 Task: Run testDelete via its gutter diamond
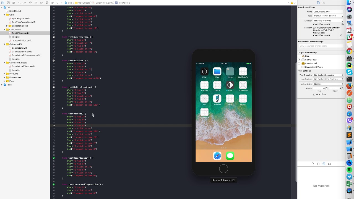tap(54, 114)
